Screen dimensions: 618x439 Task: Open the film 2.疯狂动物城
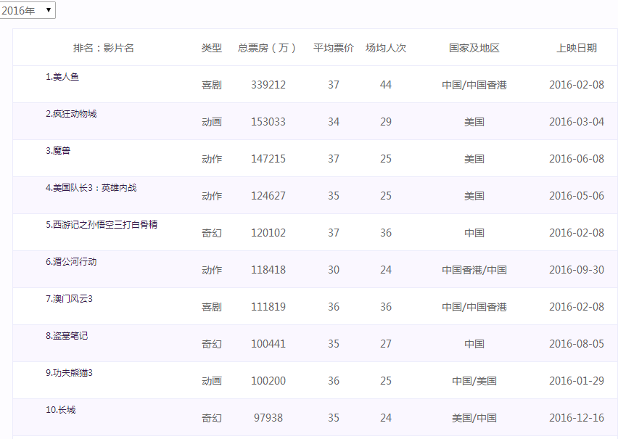point(71,114)
